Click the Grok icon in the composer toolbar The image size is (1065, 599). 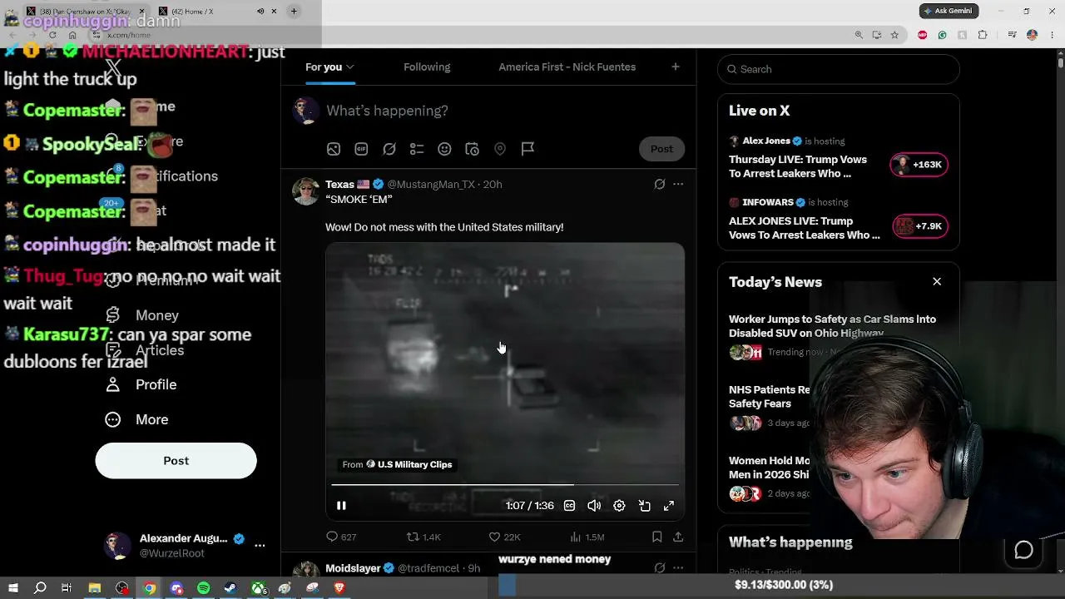389,149
